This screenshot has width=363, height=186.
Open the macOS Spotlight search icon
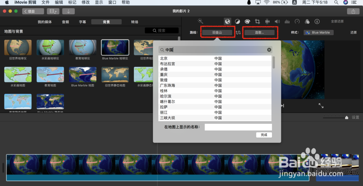click(336, 2)
